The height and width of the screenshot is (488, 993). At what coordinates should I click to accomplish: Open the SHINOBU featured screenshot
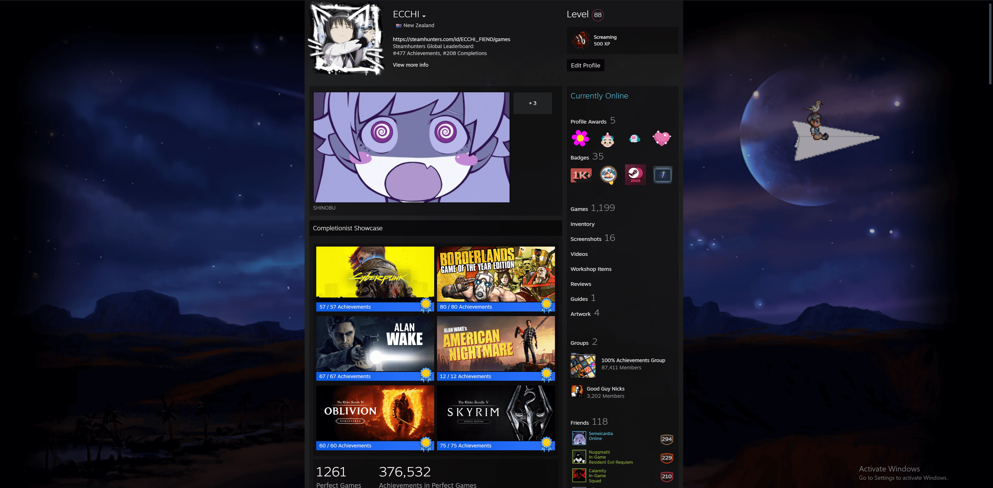[411, 147]
